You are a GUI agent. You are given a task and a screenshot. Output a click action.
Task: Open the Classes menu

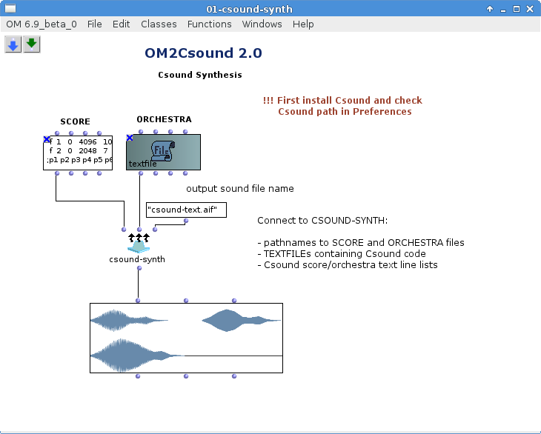pyautogui.click(x=159, y=24)
